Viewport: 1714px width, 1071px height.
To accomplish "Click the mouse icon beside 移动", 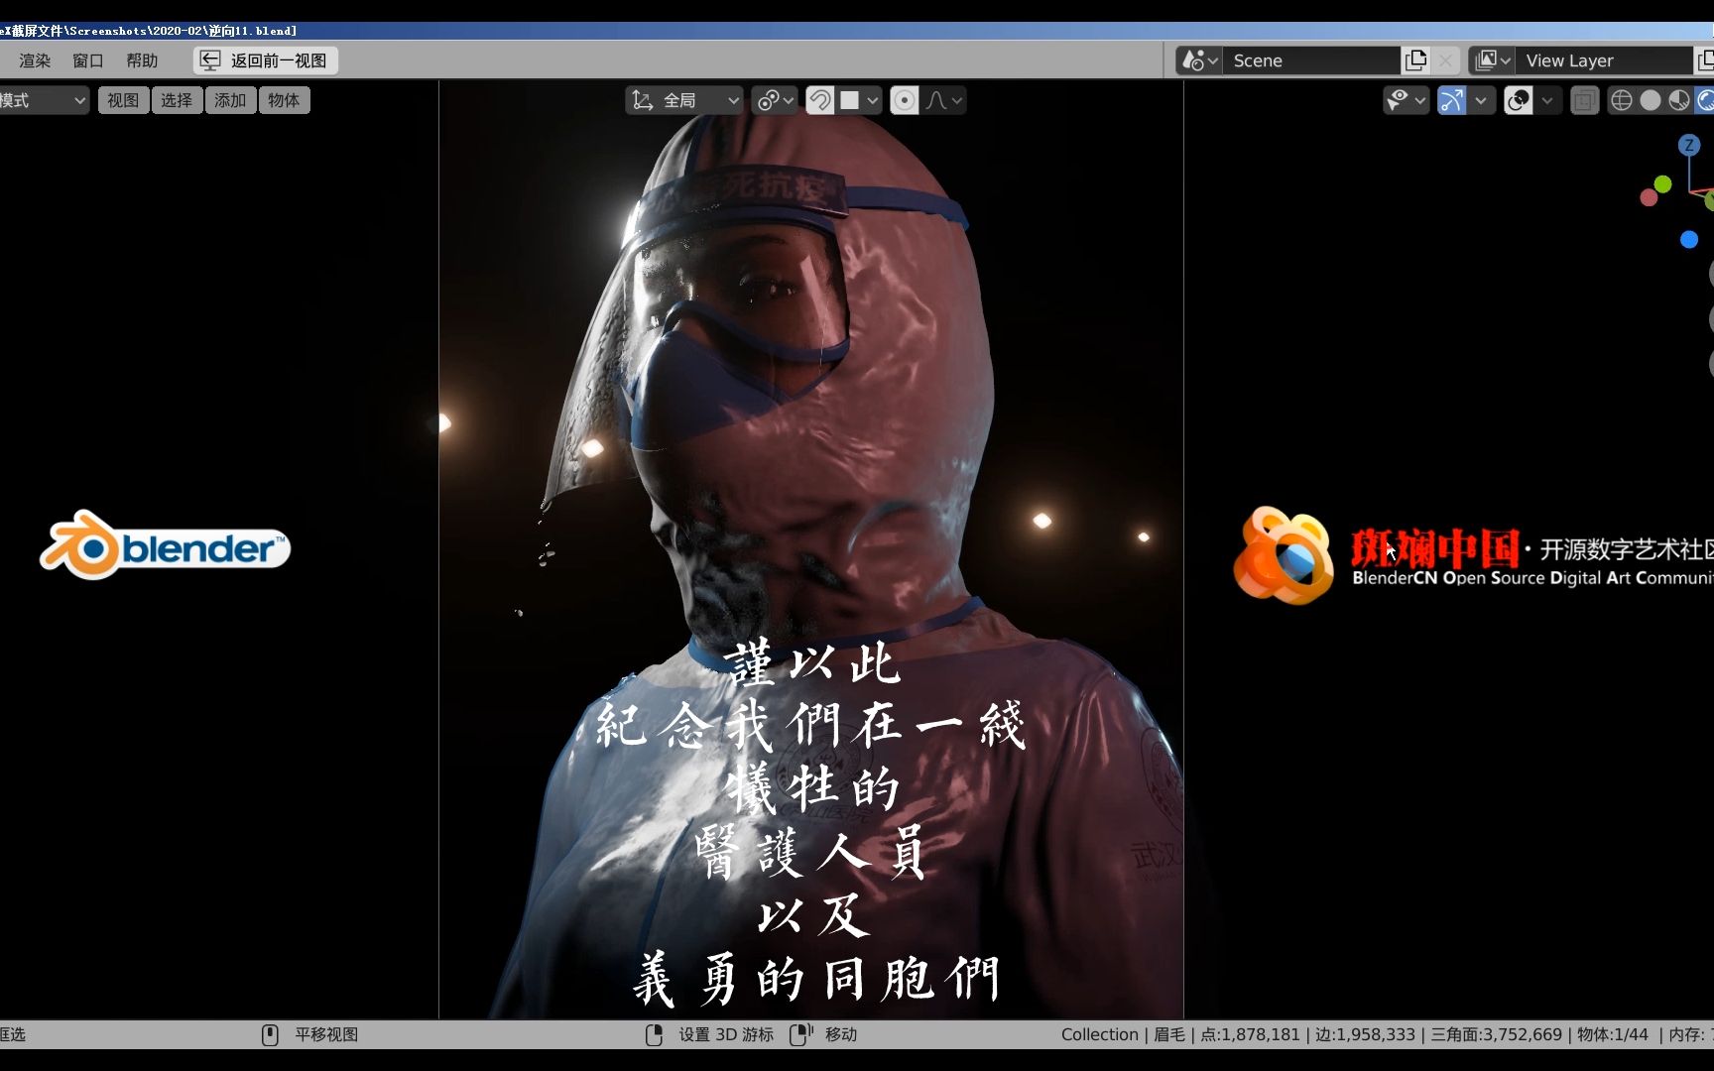I will coord(800,1035).
